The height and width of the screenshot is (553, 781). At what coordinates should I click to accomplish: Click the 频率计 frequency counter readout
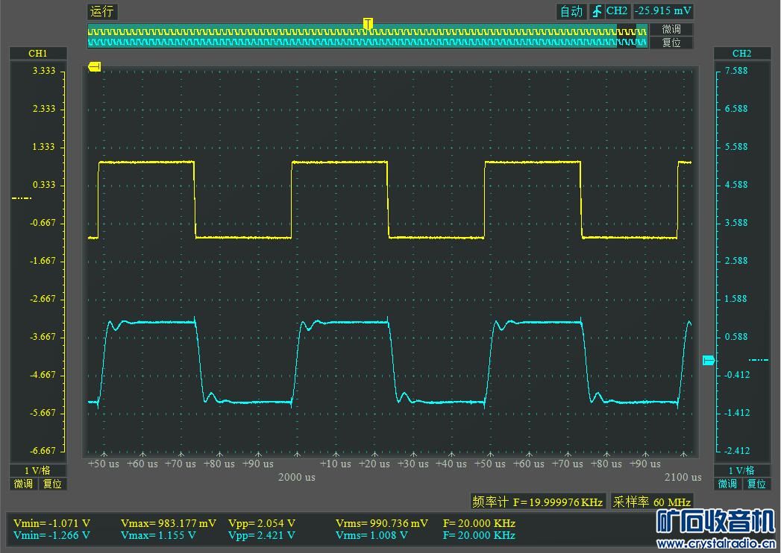click(537, 502)
